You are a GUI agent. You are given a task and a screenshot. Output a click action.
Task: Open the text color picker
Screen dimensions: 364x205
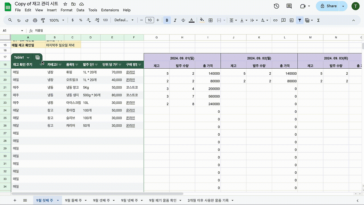(192, 20)
